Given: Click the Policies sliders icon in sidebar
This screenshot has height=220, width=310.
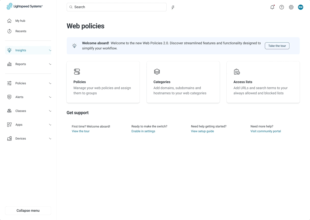Looking at the screenshot, I should click(9, 83).
